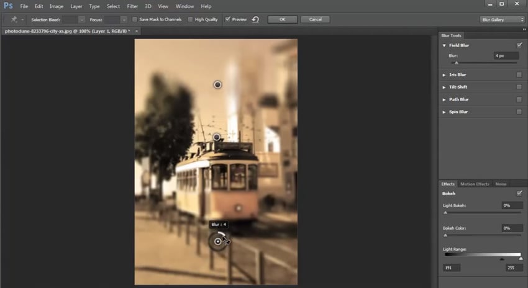Toggle the Preview checkbox
This screenshot has width=528, height=288.
click(228, 19)
